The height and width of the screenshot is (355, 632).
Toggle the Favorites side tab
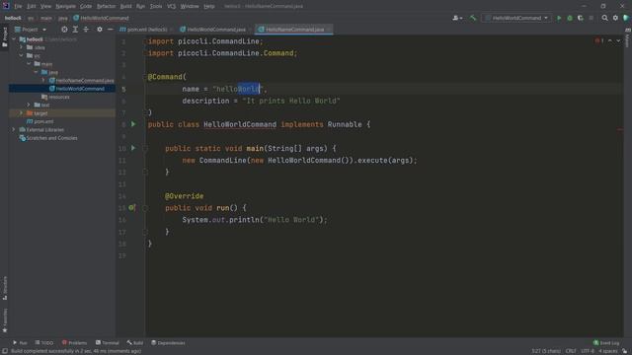coord(5,320)
